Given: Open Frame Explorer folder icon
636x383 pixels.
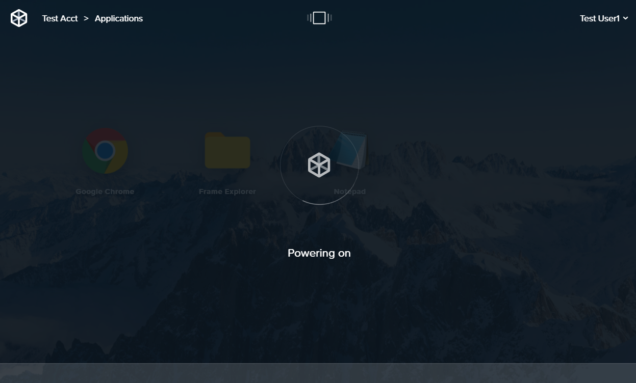Looking at the screenshot, I should (x=227, y=151).
